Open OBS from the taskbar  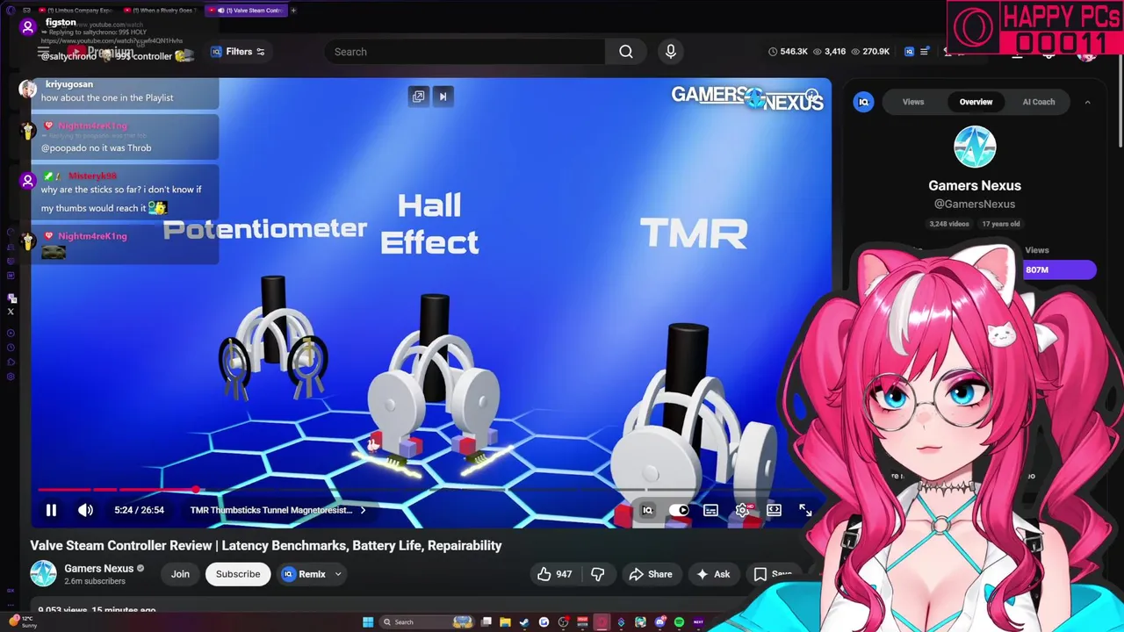point(563,622)
